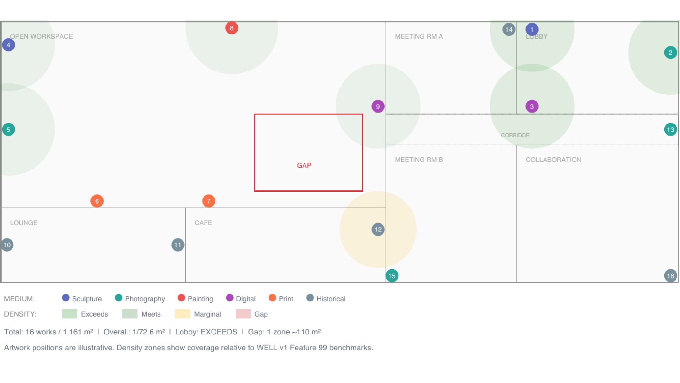Click sculpture marker 4 in Open Workspace
Screen dimensions: 680x383
coord(9,45)
